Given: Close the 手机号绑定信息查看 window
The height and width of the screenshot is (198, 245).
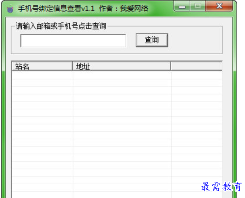Looking at the screenshot, I should tap(219, 6).
